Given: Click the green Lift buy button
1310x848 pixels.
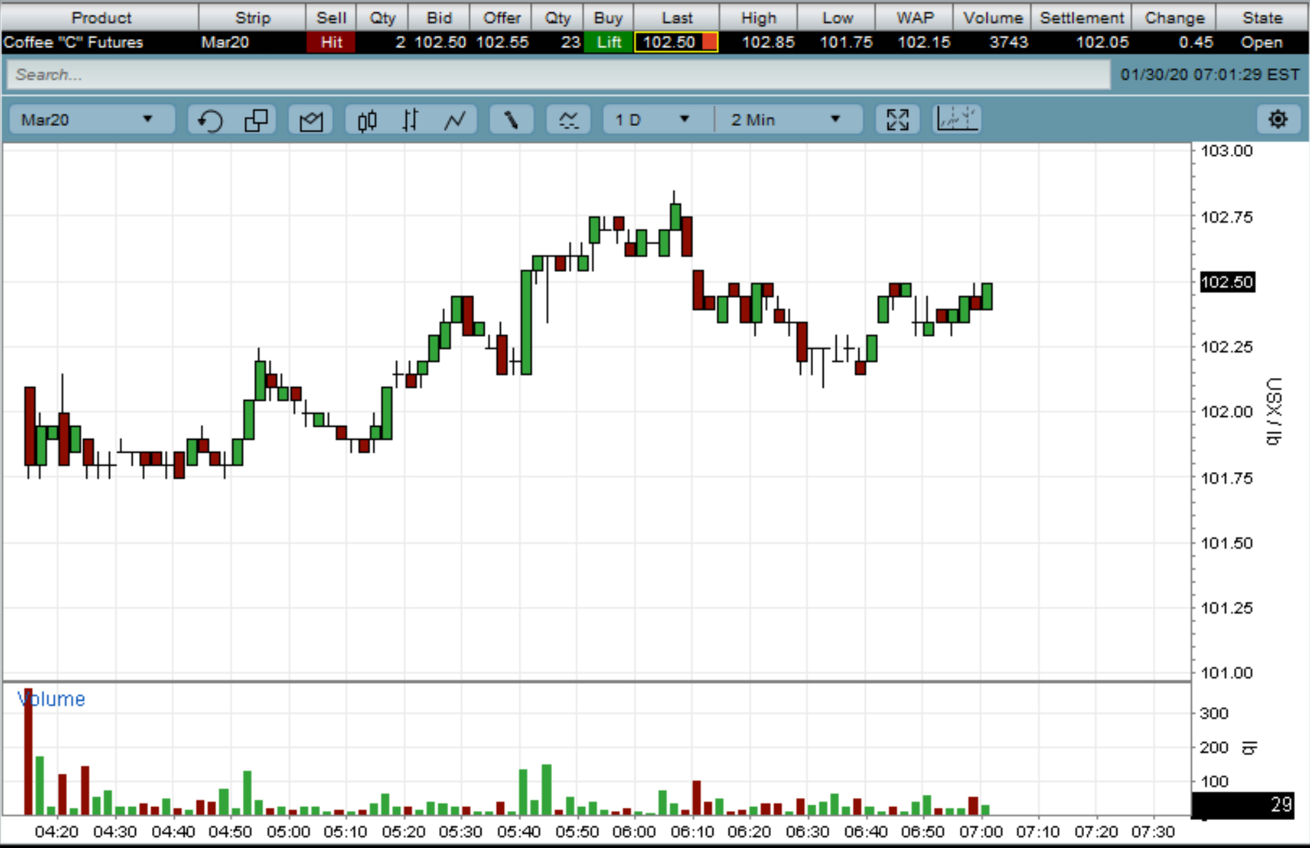Looking at the screenshot, I should [x=609, y=43].
